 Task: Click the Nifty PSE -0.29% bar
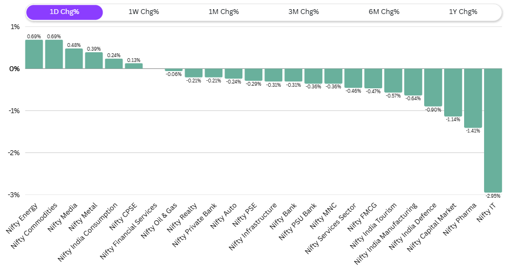(x=253, y=75)
